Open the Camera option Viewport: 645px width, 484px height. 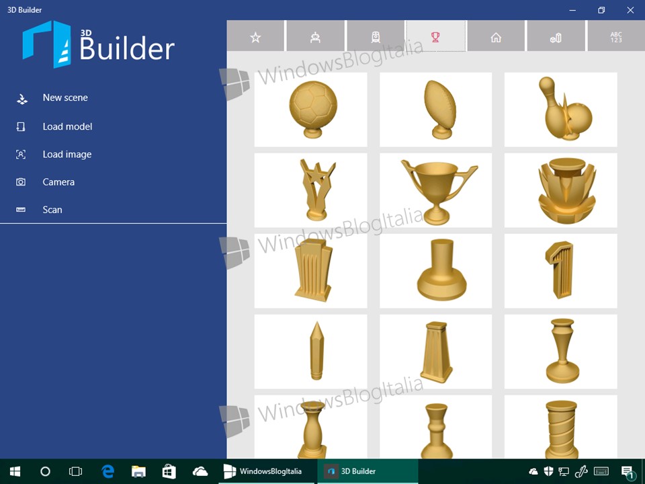(x=58, y=182)
